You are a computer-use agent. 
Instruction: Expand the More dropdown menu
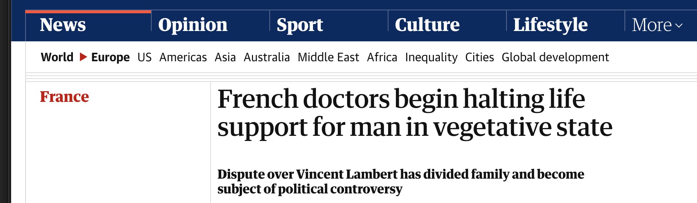tap(657, 25)
